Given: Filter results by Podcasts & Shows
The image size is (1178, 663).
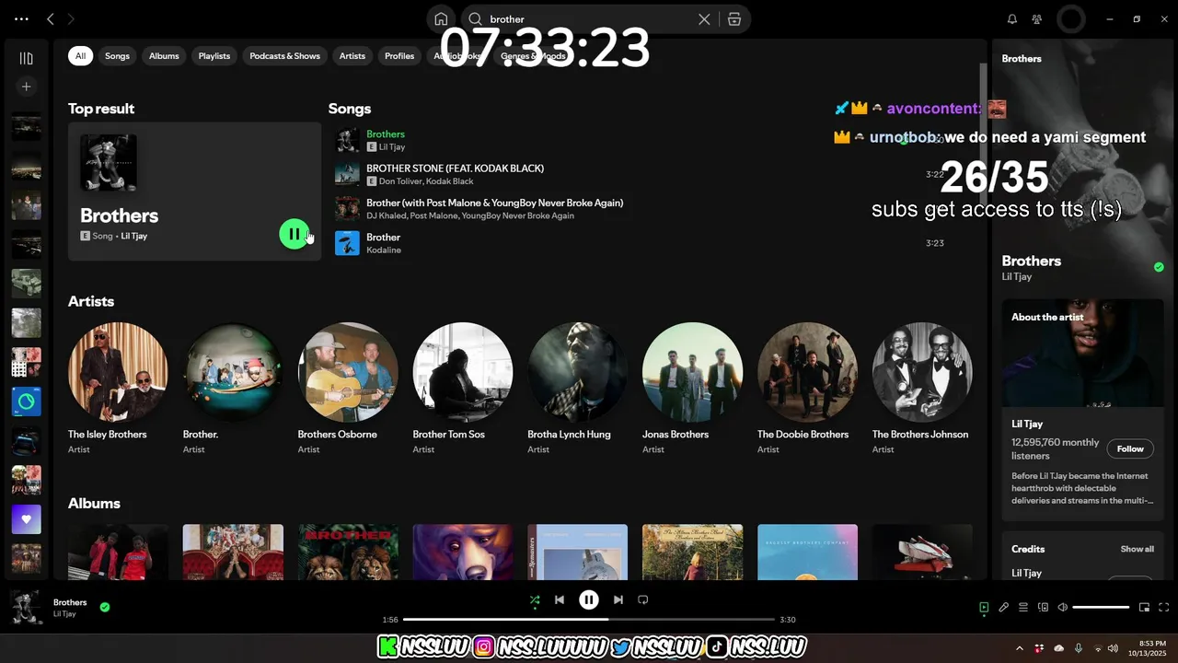Looking at the screenshot, I should pos(285,56).
